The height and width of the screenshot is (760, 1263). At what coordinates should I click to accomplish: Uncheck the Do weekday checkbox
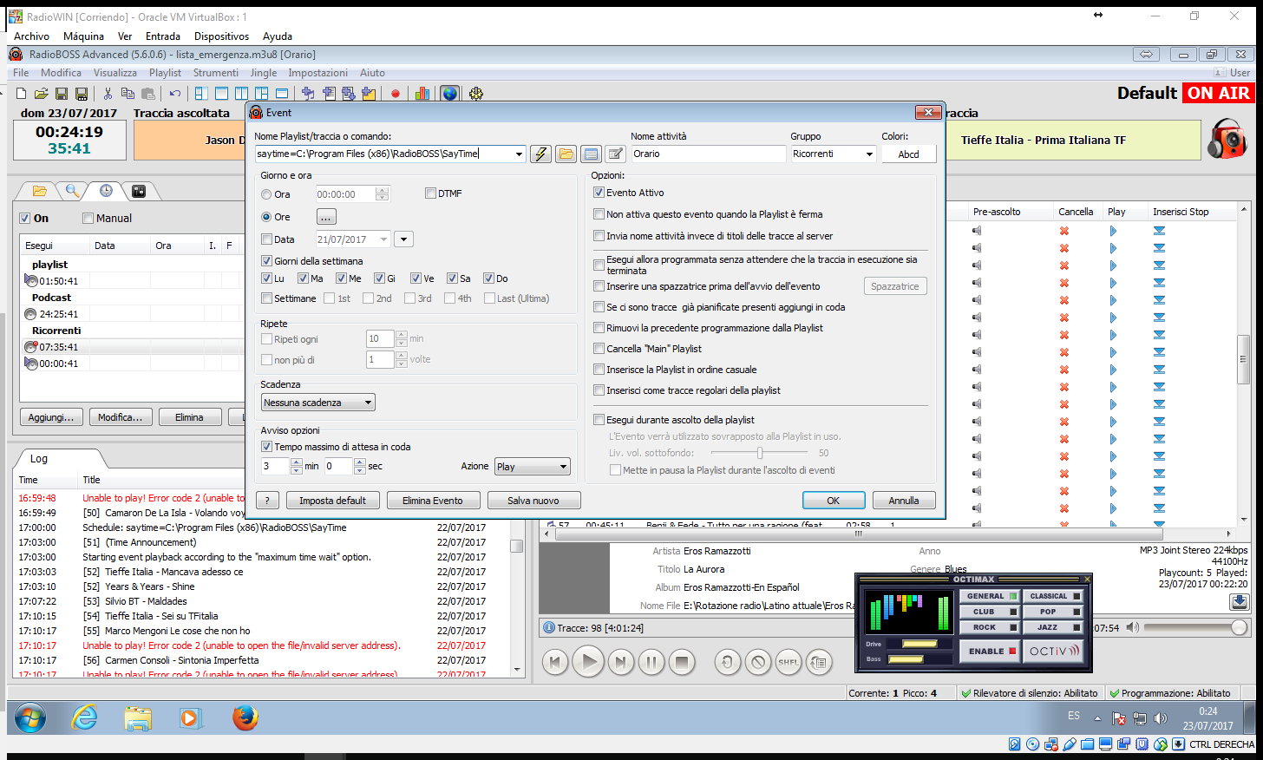pos(488,278)
